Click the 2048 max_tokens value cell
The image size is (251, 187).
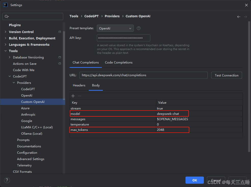pyautogui.click(x=199, y=130)
